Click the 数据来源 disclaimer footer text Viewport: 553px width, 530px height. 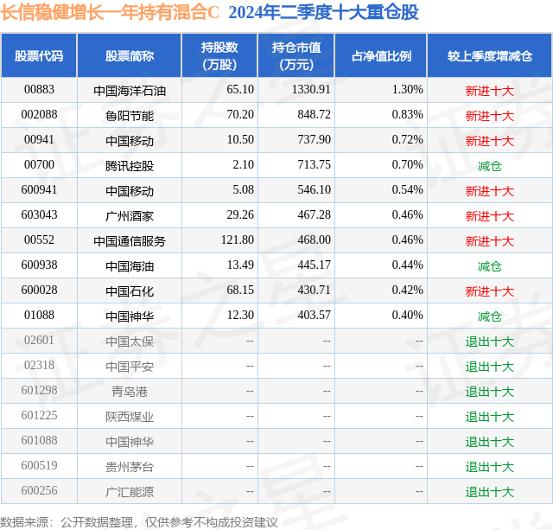[x=139, y=522]
